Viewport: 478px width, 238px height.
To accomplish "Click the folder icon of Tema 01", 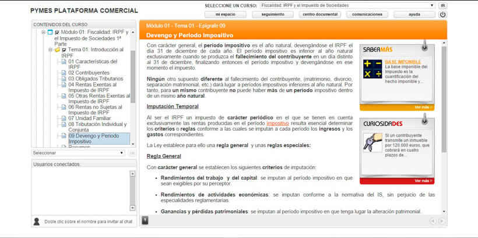I will pos(57,50).
